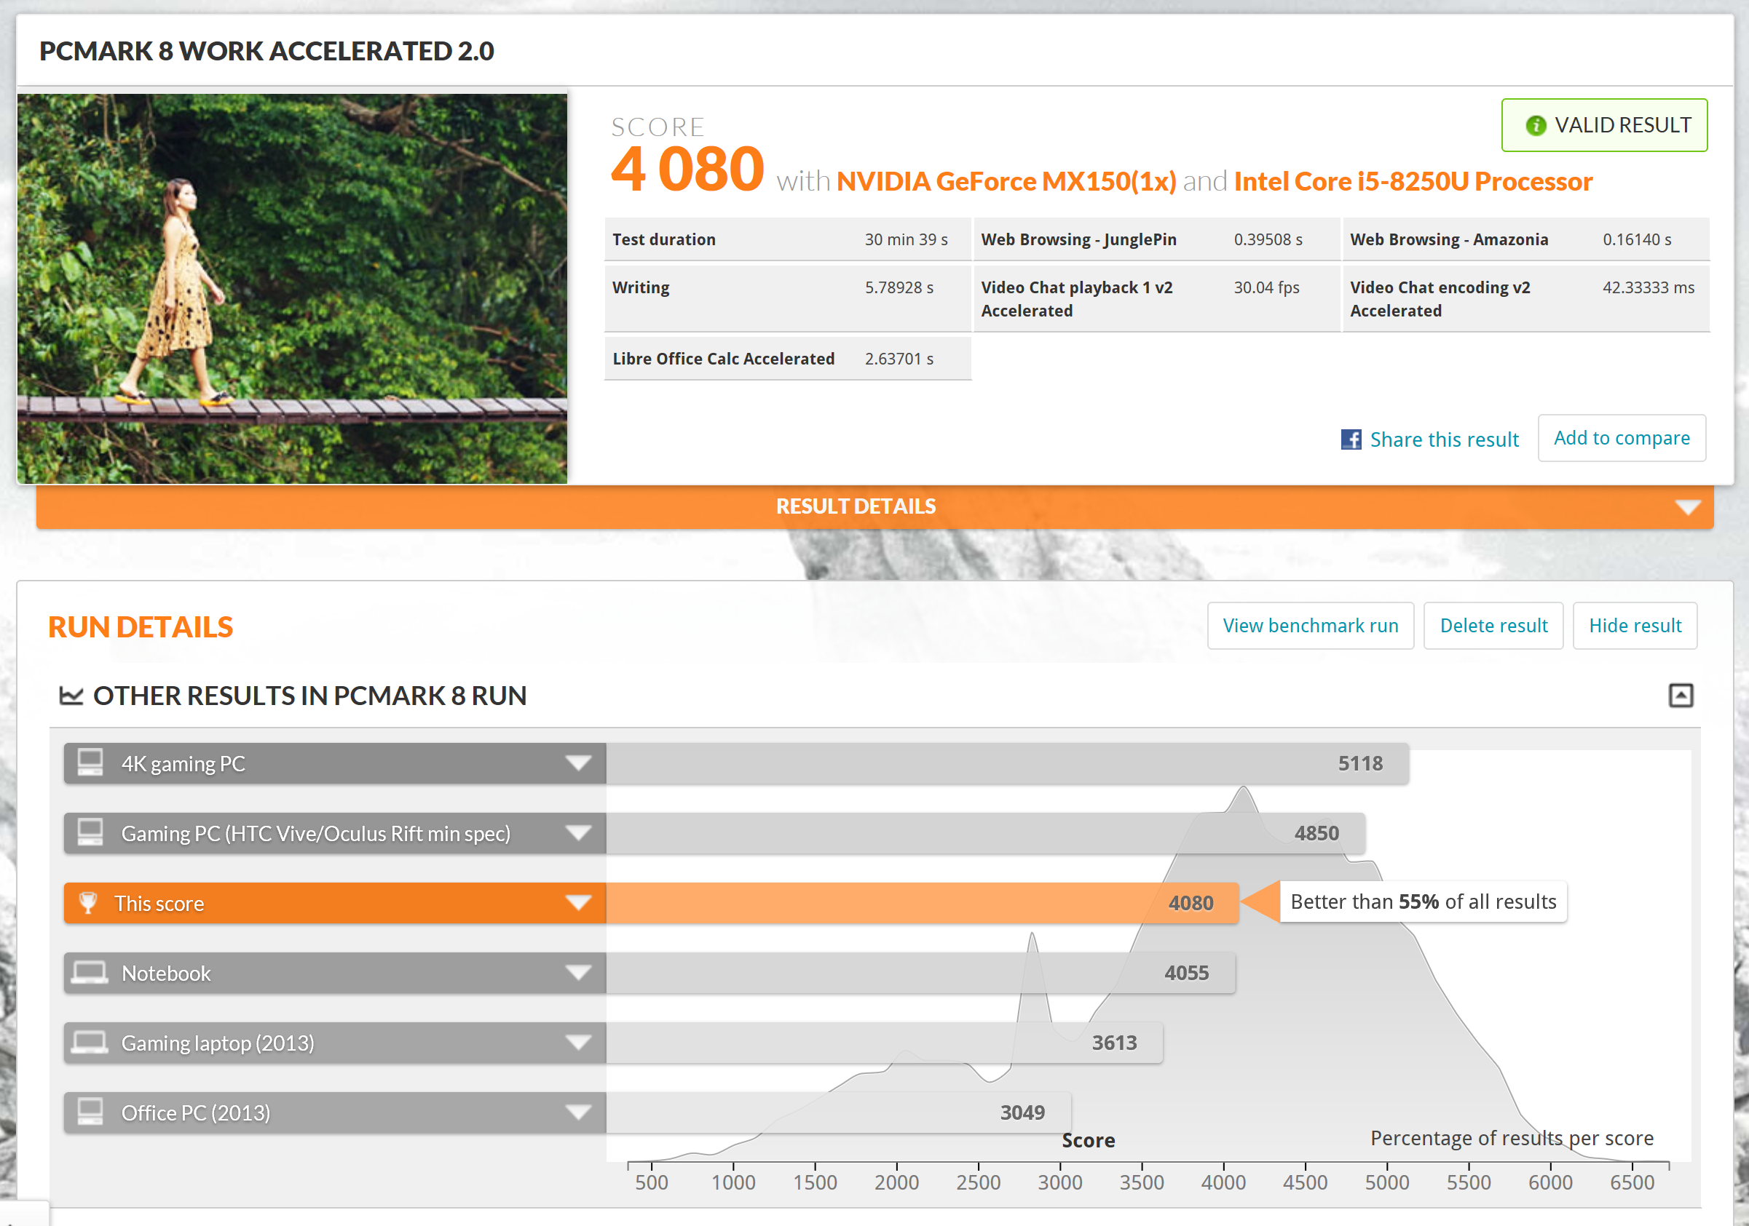1749x1226 pixels.
Task: Click the 4 080 score number
Action: 687,169
